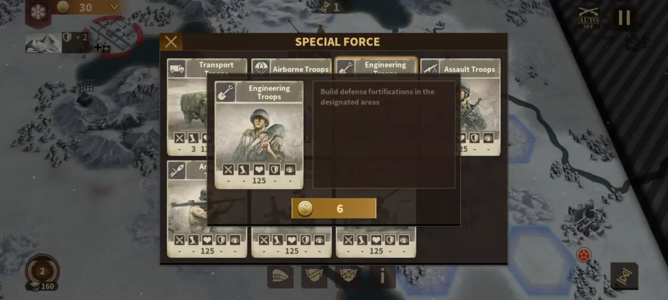Buy Engineering Troops for 6 coins
668x300 pixels.
pos(333,208)
